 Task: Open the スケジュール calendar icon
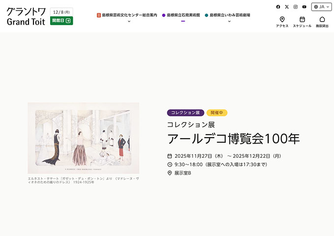302,19
